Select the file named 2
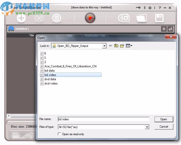This screenshot has width=181, height=145. [x=43, y=62]
